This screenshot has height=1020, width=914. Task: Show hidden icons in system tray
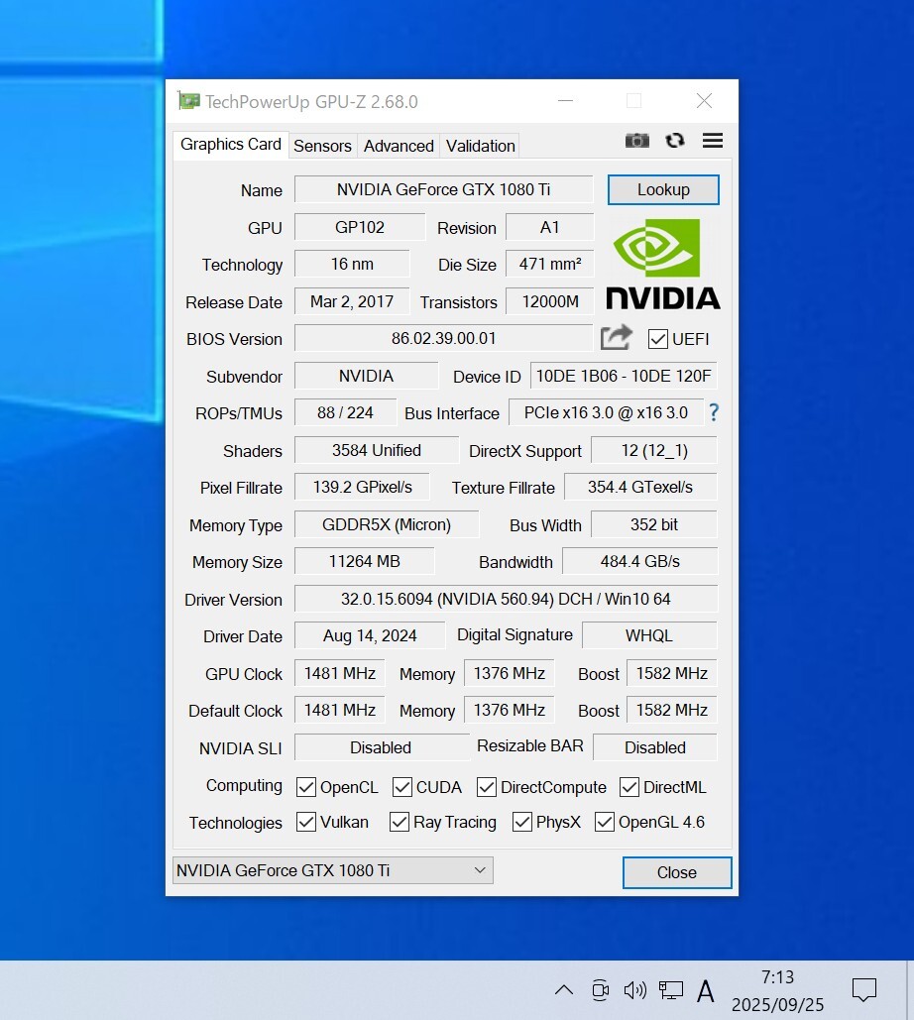563,989
